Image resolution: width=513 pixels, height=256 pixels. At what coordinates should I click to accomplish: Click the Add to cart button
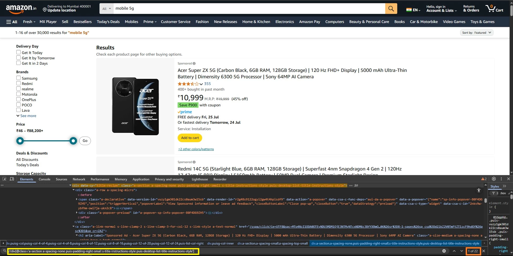tap(190, 138)
